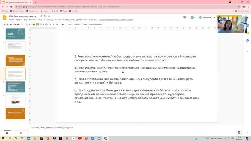Click the redo arrow
This screenshot has width=251, height=141.
coord(15,24)
